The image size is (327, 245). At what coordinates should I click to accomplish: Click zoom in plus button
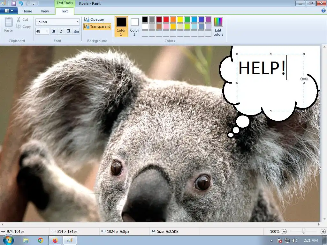pyautogui.click(x=323, y=232)
